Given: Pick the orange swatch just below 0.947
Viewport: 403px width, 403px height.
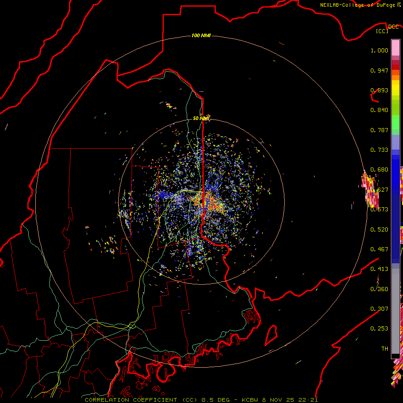Looking at the screenshot, I should [x=395, y=73].
